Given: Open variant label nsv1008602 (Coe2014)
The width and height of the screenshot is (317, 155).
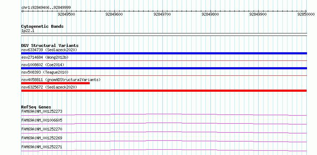Looking at the screenshot, I should point(43,65).
